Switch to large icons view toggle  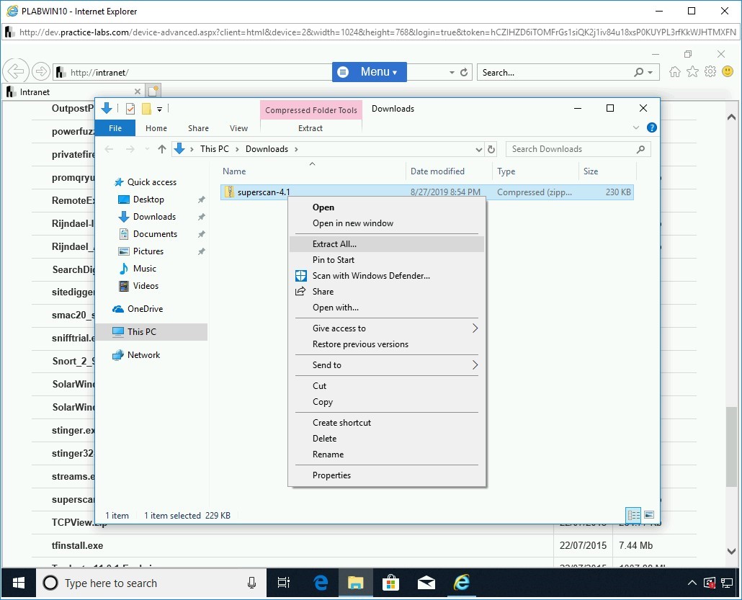point(649,515)
